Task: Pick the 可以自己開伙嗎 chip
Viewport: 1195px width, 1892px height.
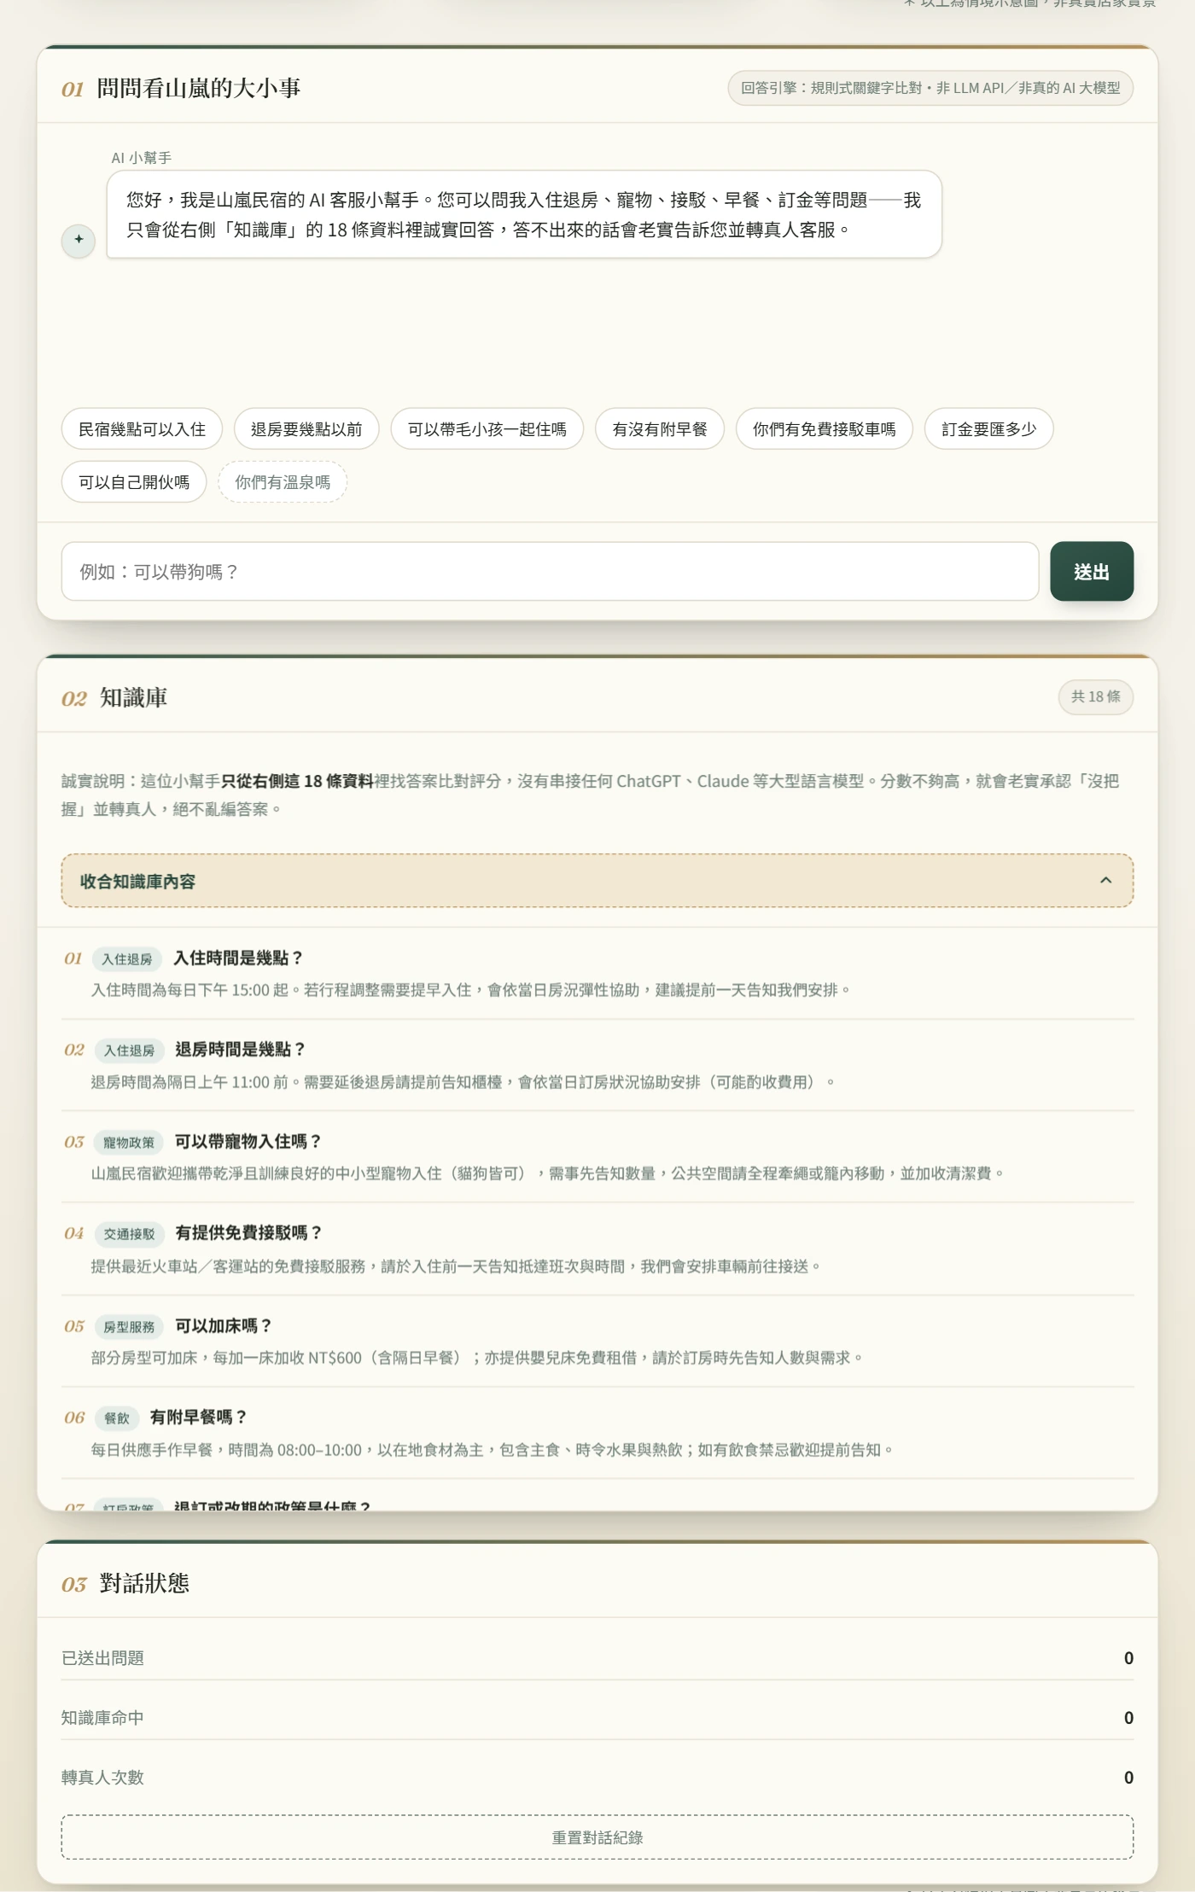Action: point(134,481)
